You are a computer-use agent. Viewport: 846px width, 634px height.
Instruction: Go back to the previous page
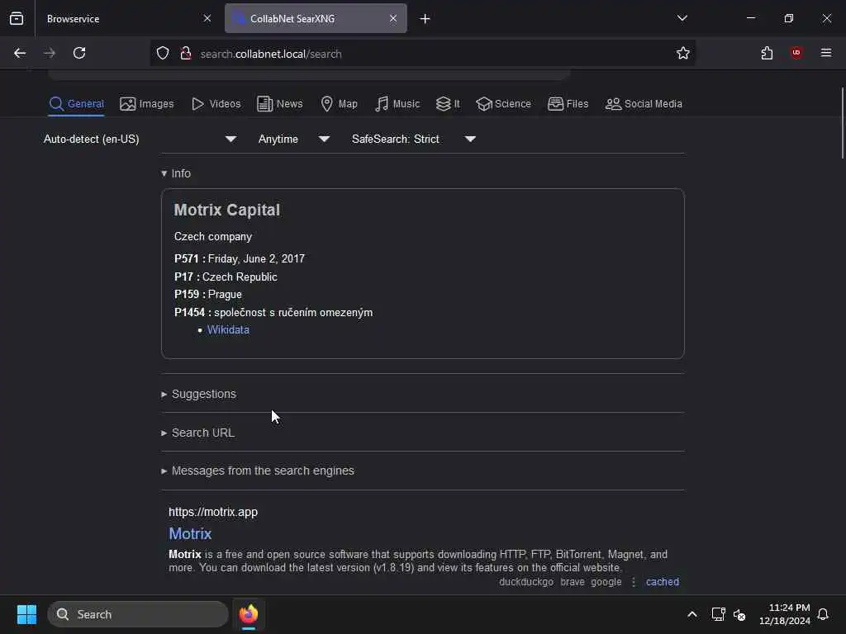[x=20, y=53]
